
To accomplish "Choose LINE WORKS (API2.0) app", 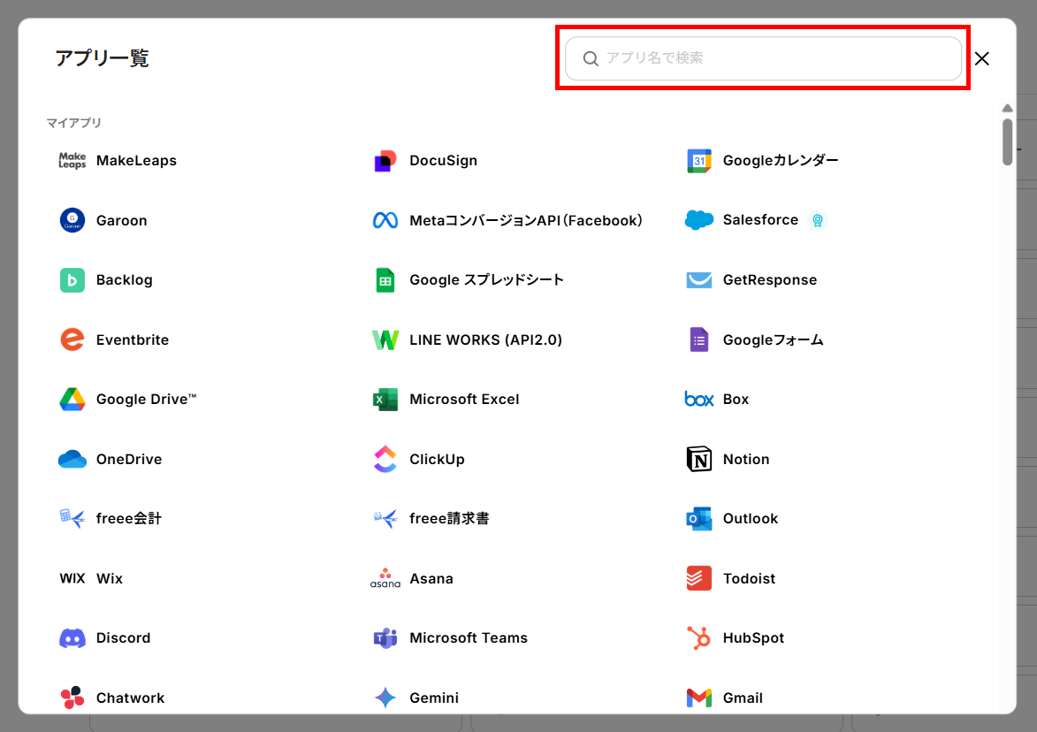I will point(485,339).
